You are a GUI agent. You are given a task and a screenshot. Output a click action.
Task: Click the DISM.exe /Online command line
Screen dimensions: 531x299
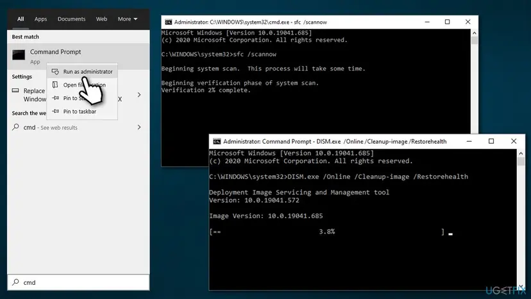coord(339,176)
